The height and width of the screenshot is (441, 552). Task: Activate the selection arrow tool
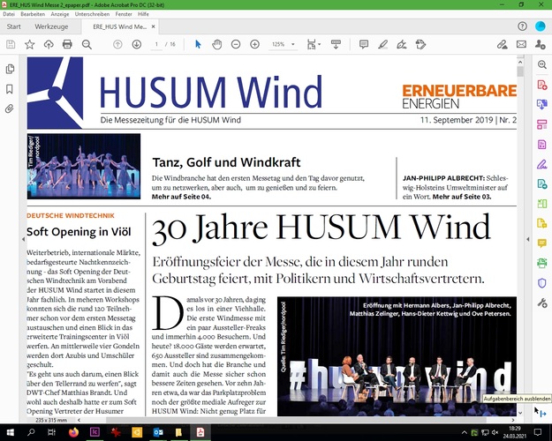click(198, 44)
